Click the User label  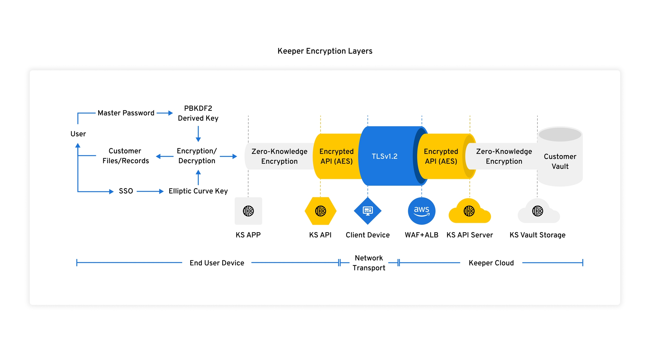click(x=78, y=134)
